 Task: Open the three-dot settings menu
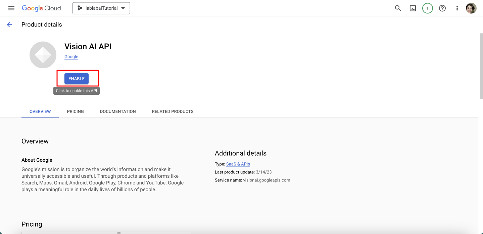pos(457,8)
